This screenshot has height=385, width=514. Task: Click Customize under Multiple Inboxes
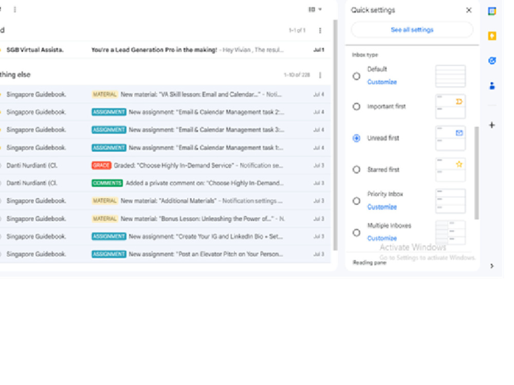coord(382,238)
